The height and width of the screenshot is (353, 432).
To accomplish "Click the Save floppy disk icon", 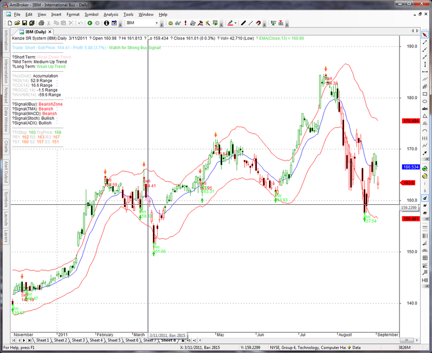I will pos(24,23).
